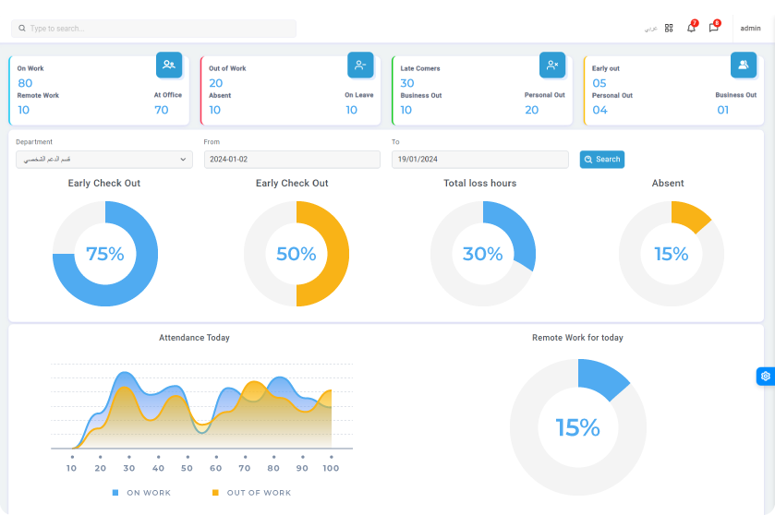Click the Out of Work card icon
The height and width of the screenshot is (515, 775).
(360, 65)
